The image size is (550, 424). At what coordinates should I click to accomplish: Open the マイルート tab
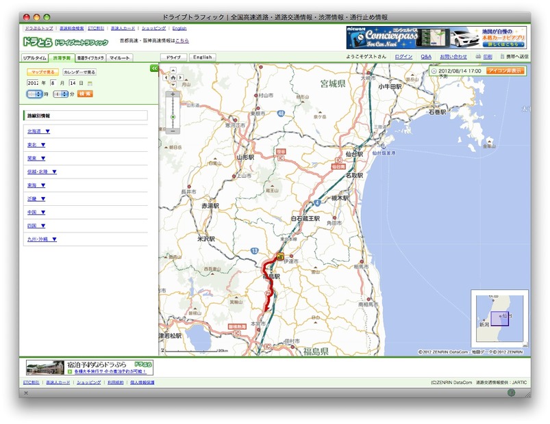(120, 58)
